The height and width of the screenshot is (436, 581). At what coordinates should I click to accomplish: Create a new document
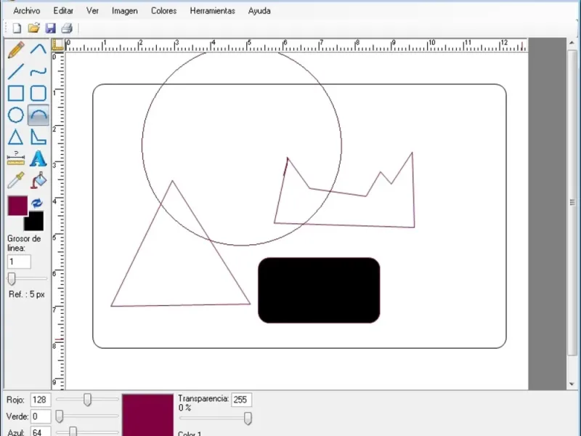17,28
